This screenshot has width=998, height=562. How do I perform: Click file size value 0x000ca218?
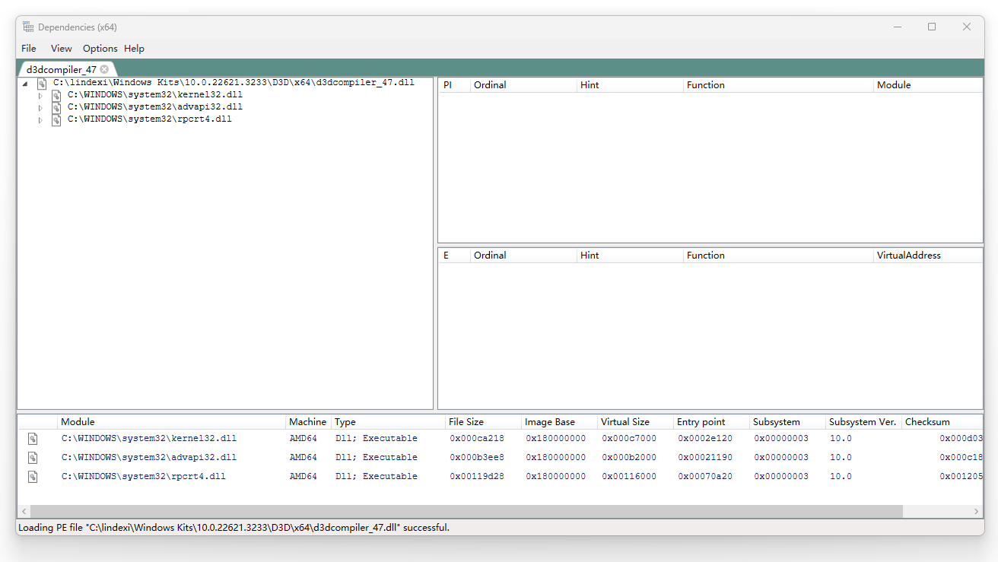tap(477, 439)
